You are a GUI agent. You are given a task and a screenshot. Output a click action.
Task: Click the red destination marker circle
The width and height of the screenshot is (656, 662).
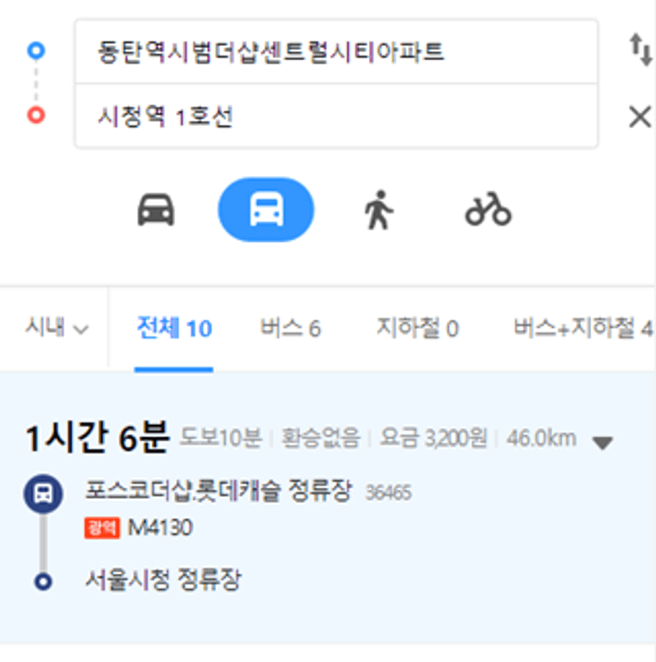36,115
